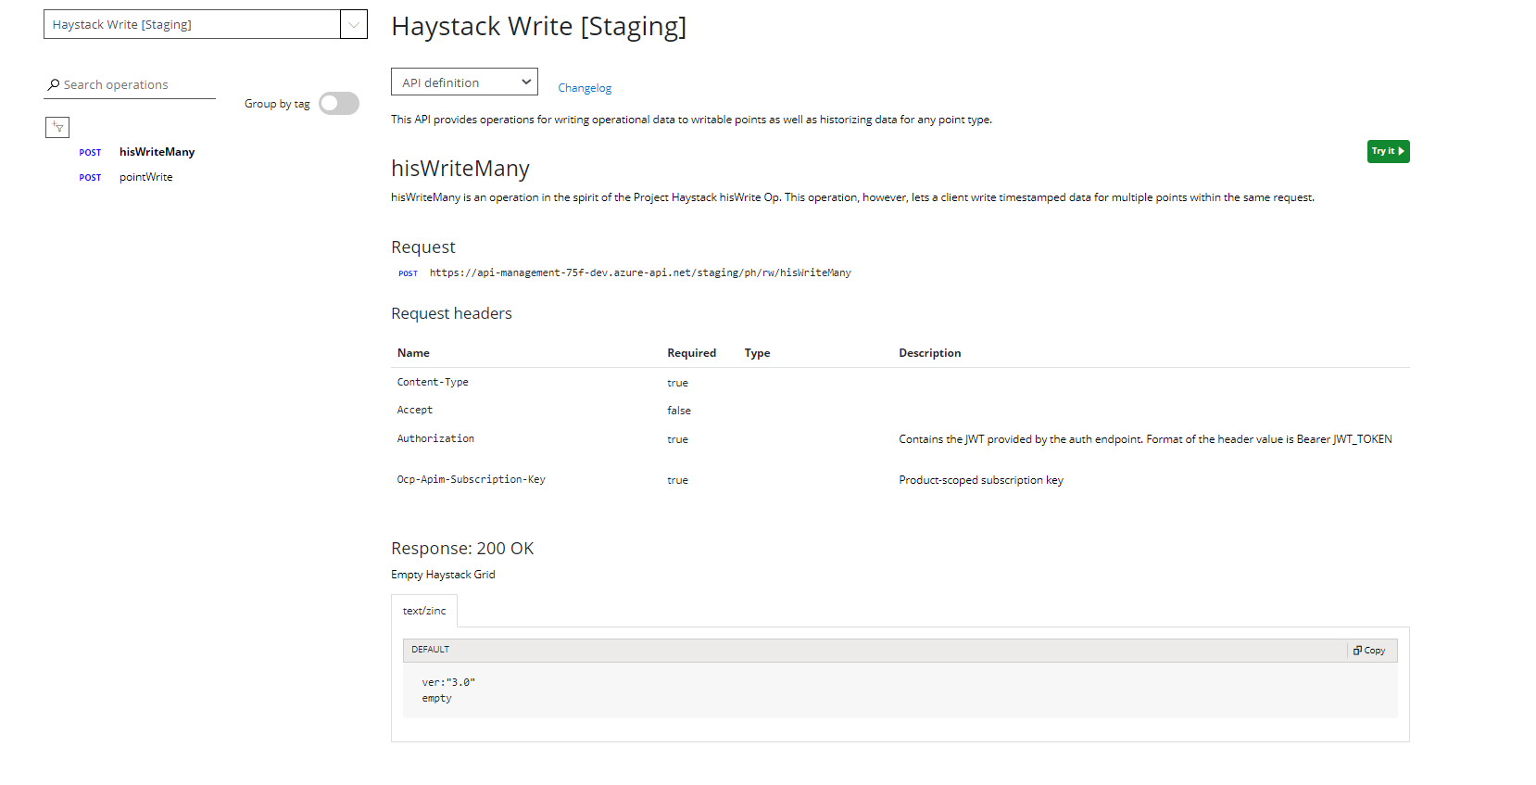Screen dimensions: 1536x785
Task: Click the Empty Haystack Grid text
Action: [x=443, y=575]
